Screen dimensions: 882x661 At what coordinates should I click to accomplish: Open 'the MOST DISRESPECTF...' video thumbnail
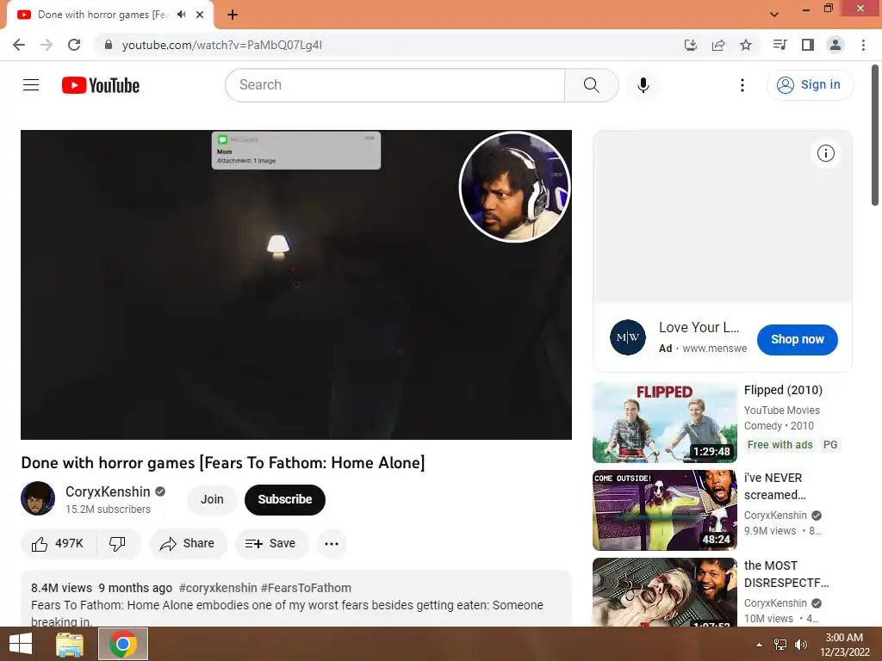pyautogui.click(x=664, y=592)
